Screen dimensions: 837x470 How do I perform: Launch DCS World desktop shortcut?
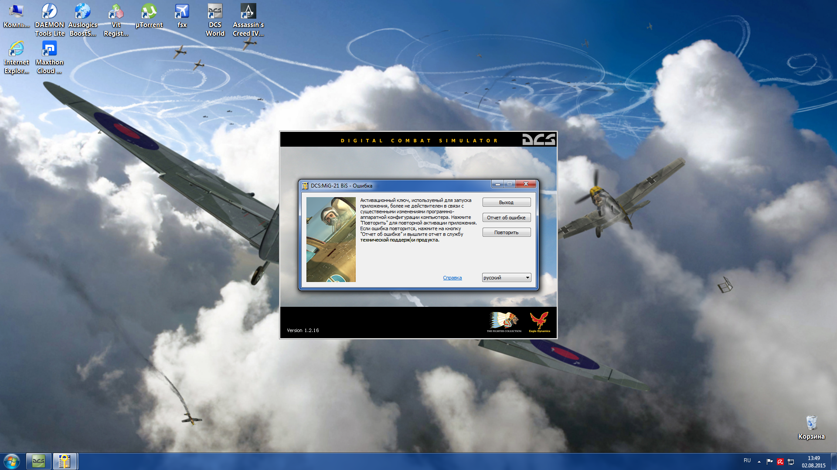[215, 20]
